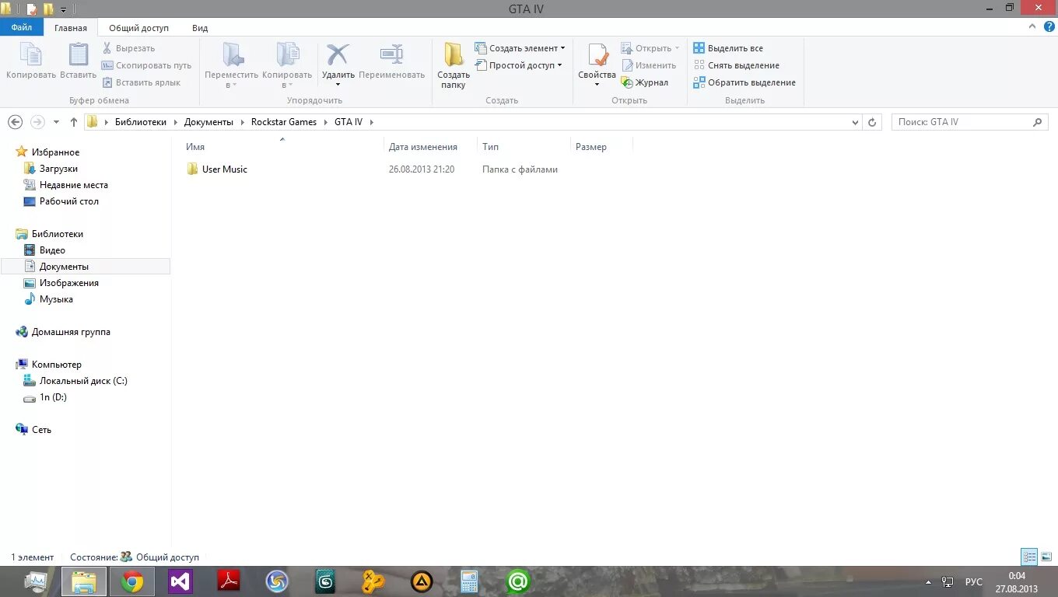This screenshot has width=1058, height=597.
Task: Click the Forward navigation arrow
Action: coord(37,122)
